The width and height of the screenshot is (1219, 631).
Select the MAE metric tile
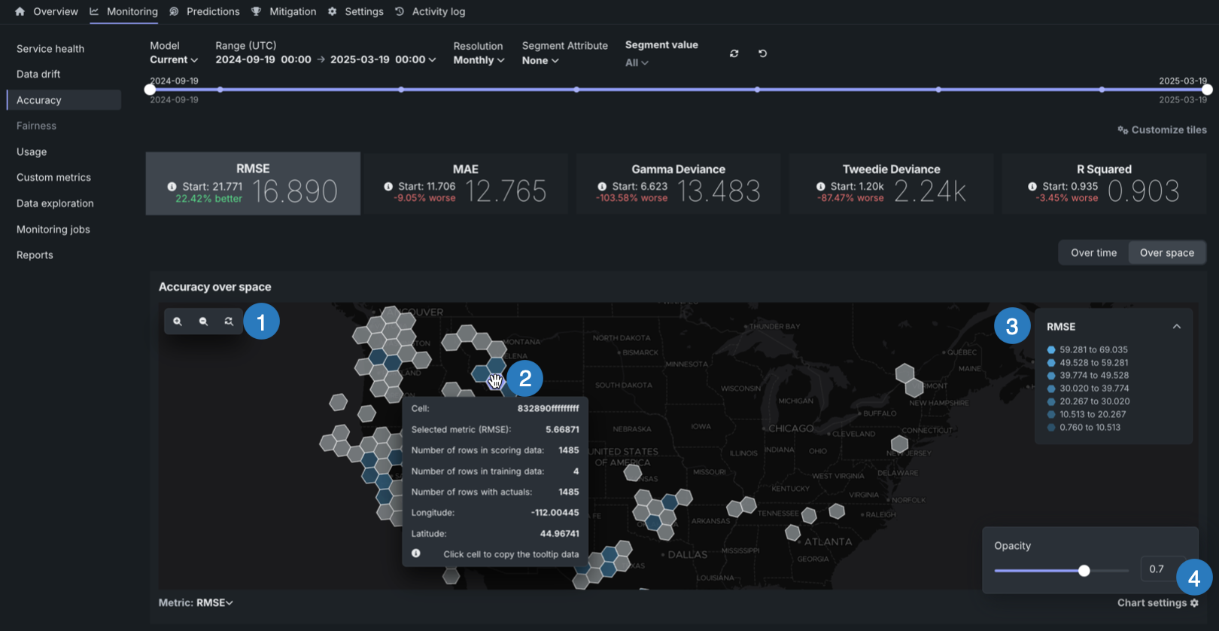tap(466, 184)
